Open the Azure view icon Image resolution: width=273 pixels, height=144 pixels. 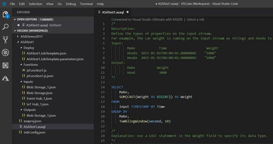click(5, 78)
